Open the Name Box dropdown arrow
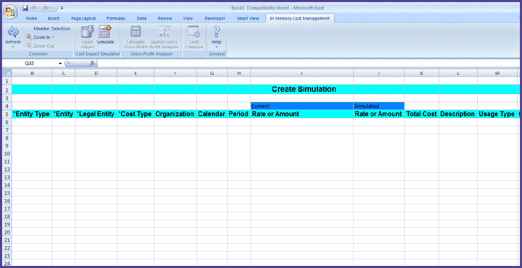522x268 pixels. tap(60, 63)
